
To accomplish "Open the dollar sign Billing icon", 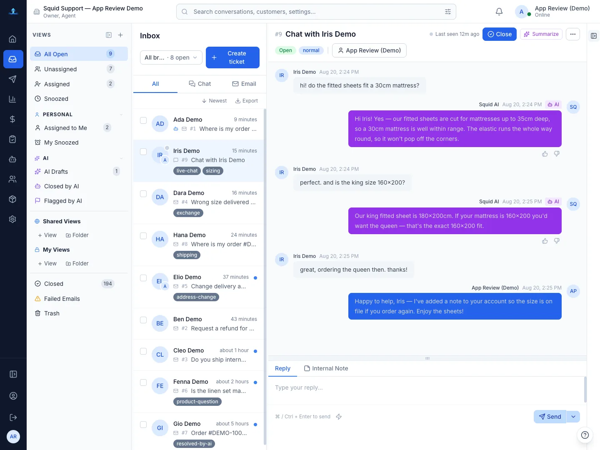I will (12, 119).
